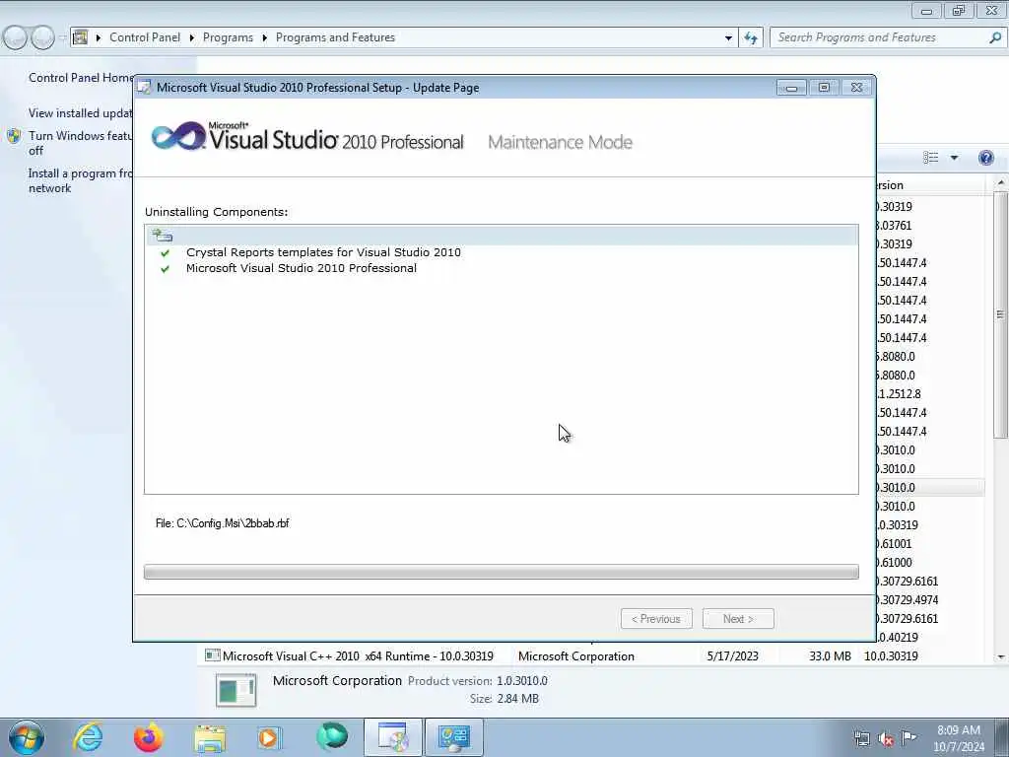Click the Next button in setup
Viewport: 1009px width, 757px height.
click(x=738, y=619)
